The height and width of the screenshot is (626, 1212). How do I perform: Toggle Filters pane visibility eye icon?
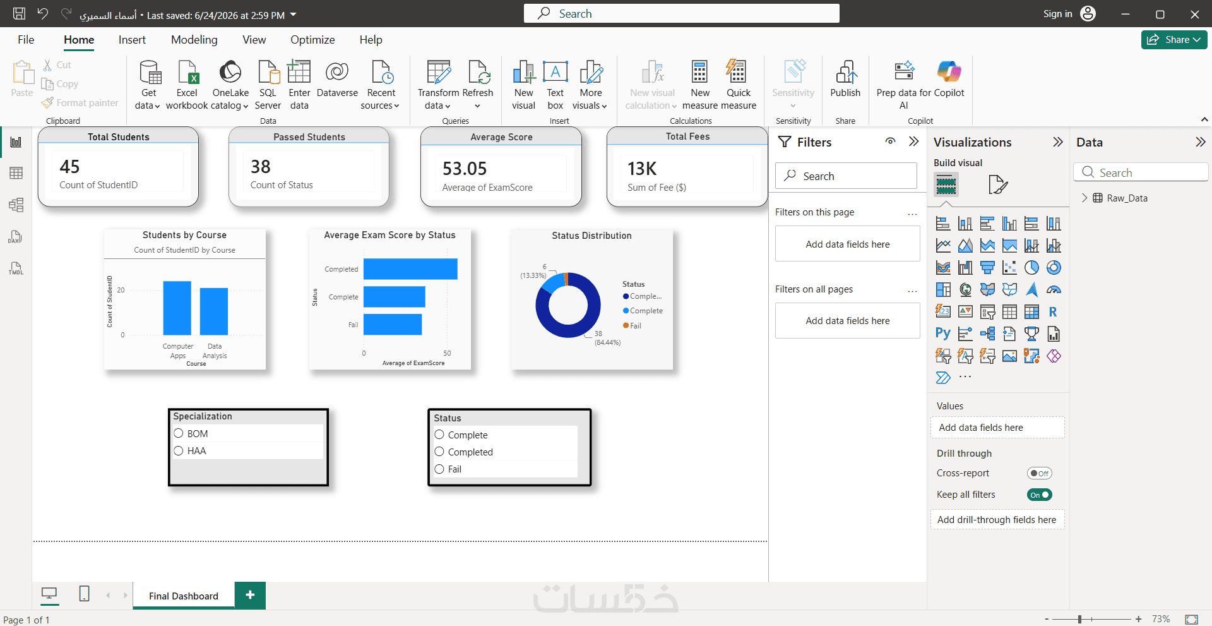[x=890, y=141]
